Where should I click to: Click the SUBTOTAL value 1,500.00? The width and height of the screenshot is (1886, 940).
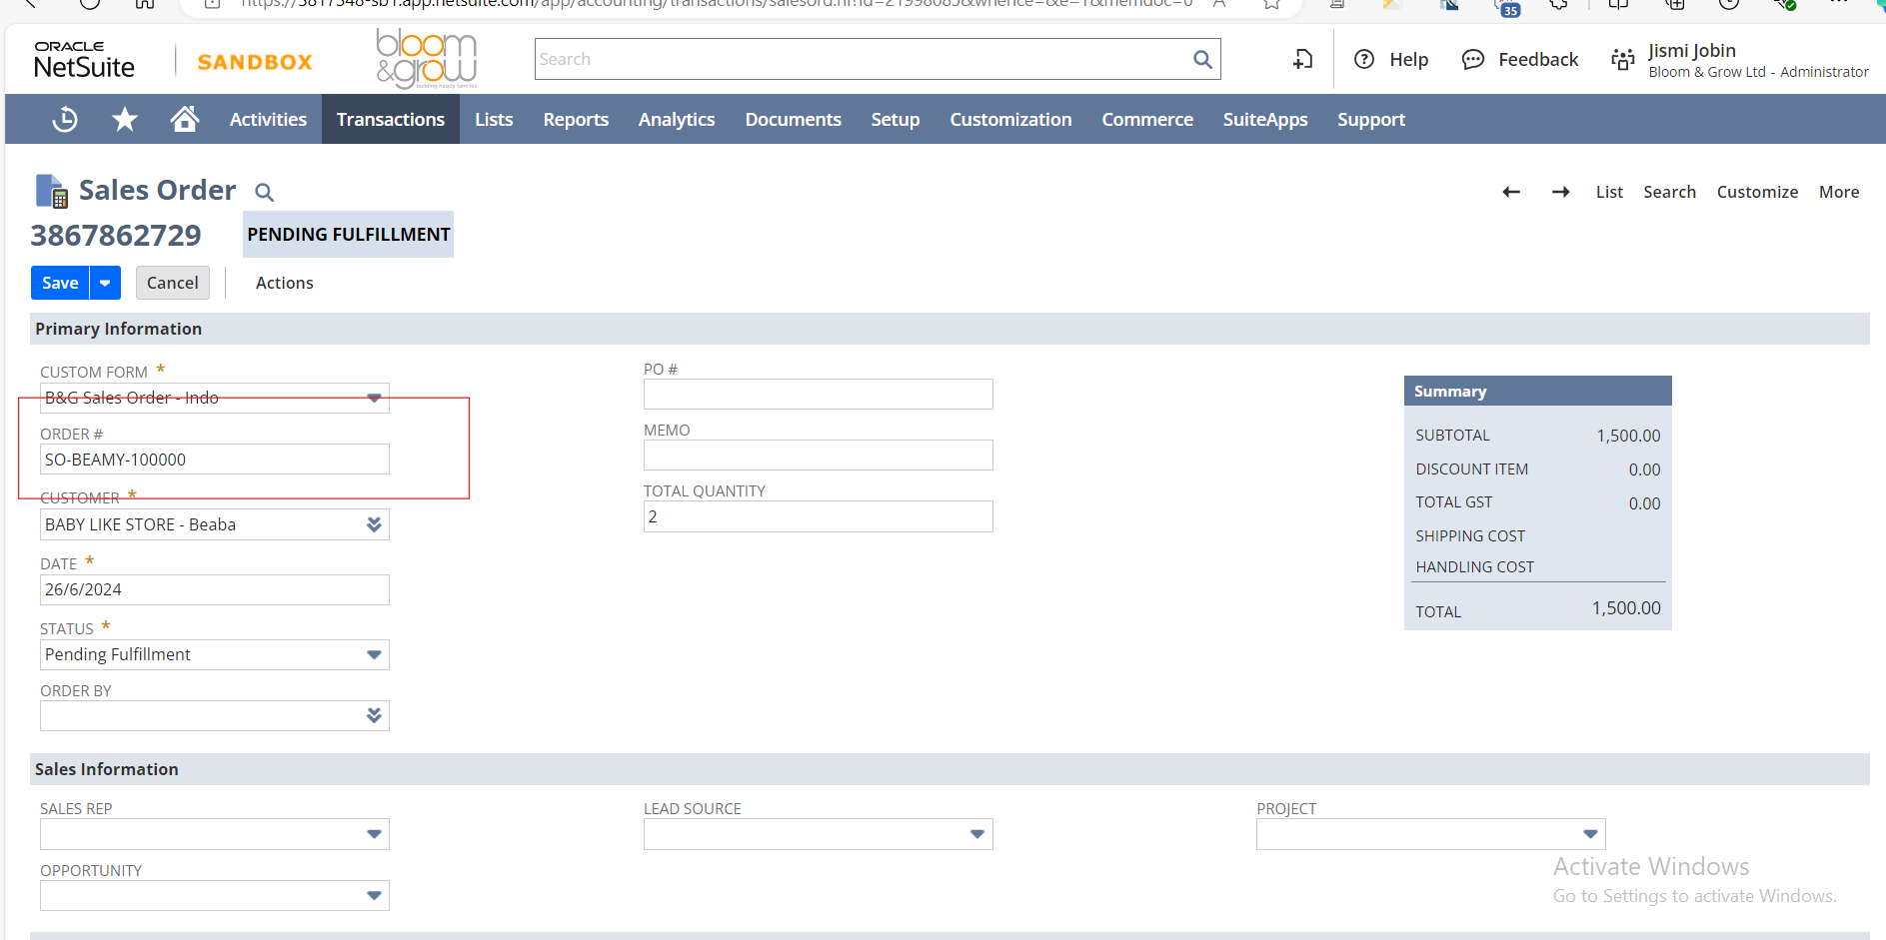tap(1628, 436)
